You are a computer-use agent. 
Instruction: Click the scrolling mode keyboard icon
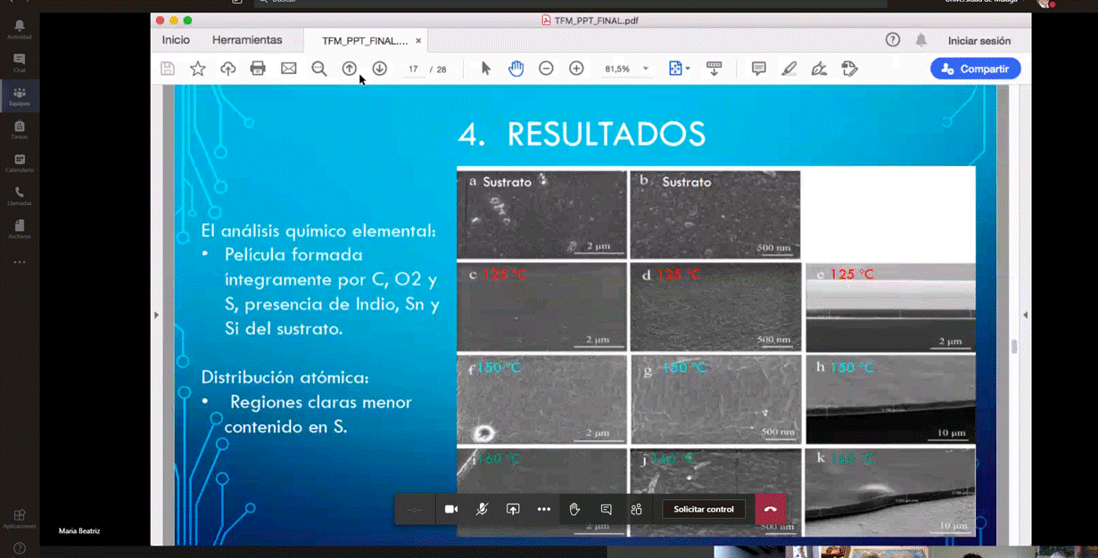pos(714,69)
